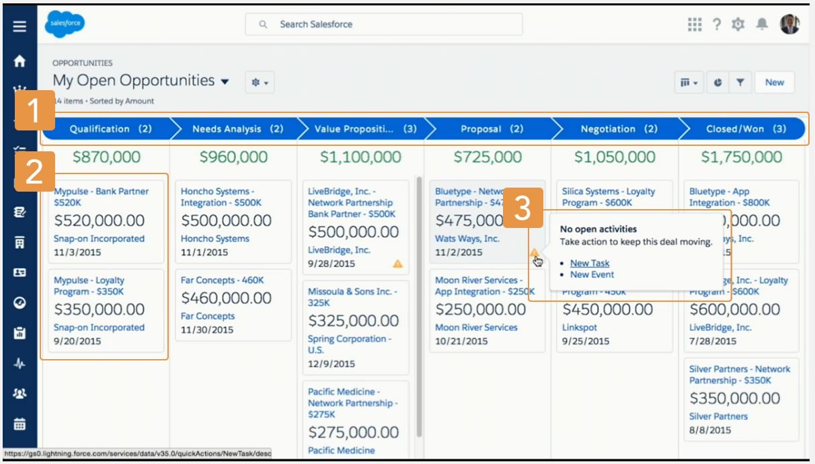Open LiveBridge, Inc. Network Partnership opportunity

click(352, 202)
